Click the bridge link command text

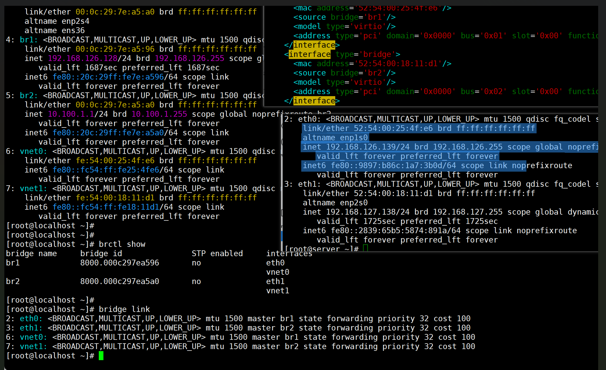pos(124,309)
